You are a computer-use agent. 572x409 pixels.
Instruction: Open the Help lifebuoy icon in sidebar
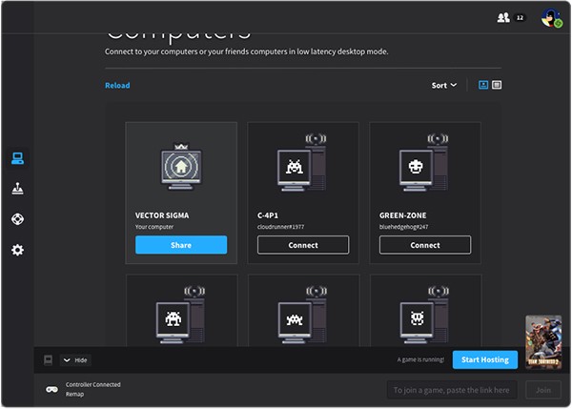pyautogui.click(x=17, y=219)
